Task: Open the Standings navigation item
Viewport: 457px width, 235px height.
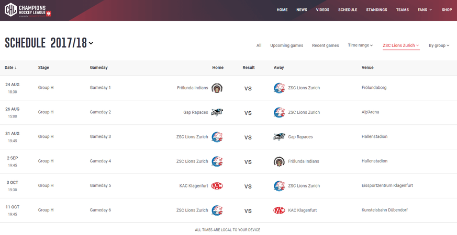Action: (x=376, y=9)
